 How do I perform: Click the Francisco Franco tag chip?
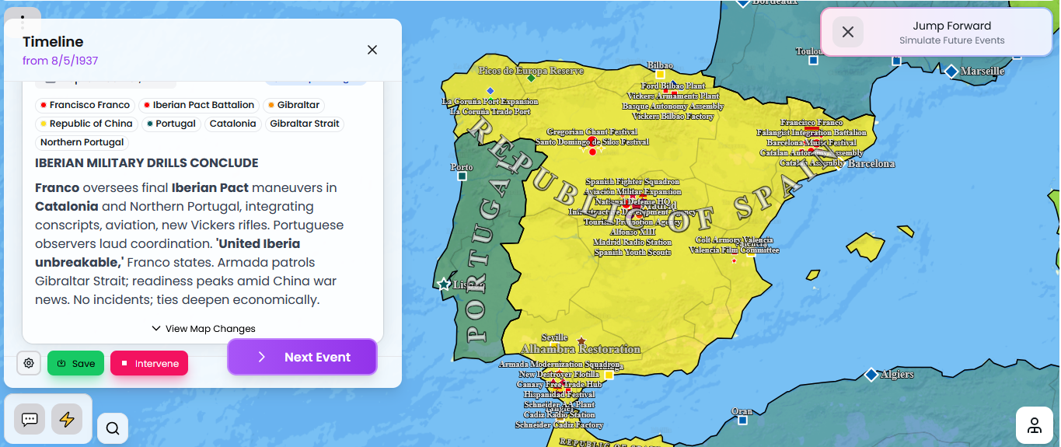point(85,105)
